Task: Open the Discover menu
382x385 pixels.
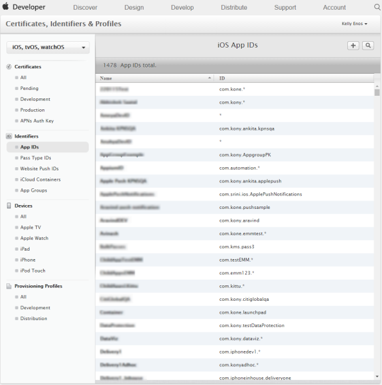Action: [85, 7]
